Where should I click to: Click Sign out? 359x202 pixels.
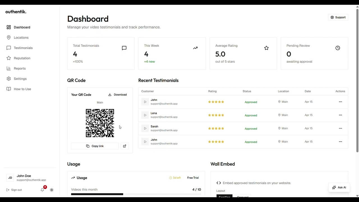[14, 190]
